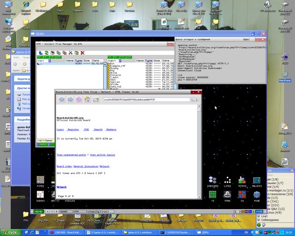Switch to KFM task on KolibriOS taskbar
Viewport: 295px width, 236px height.
click(80, 212)
